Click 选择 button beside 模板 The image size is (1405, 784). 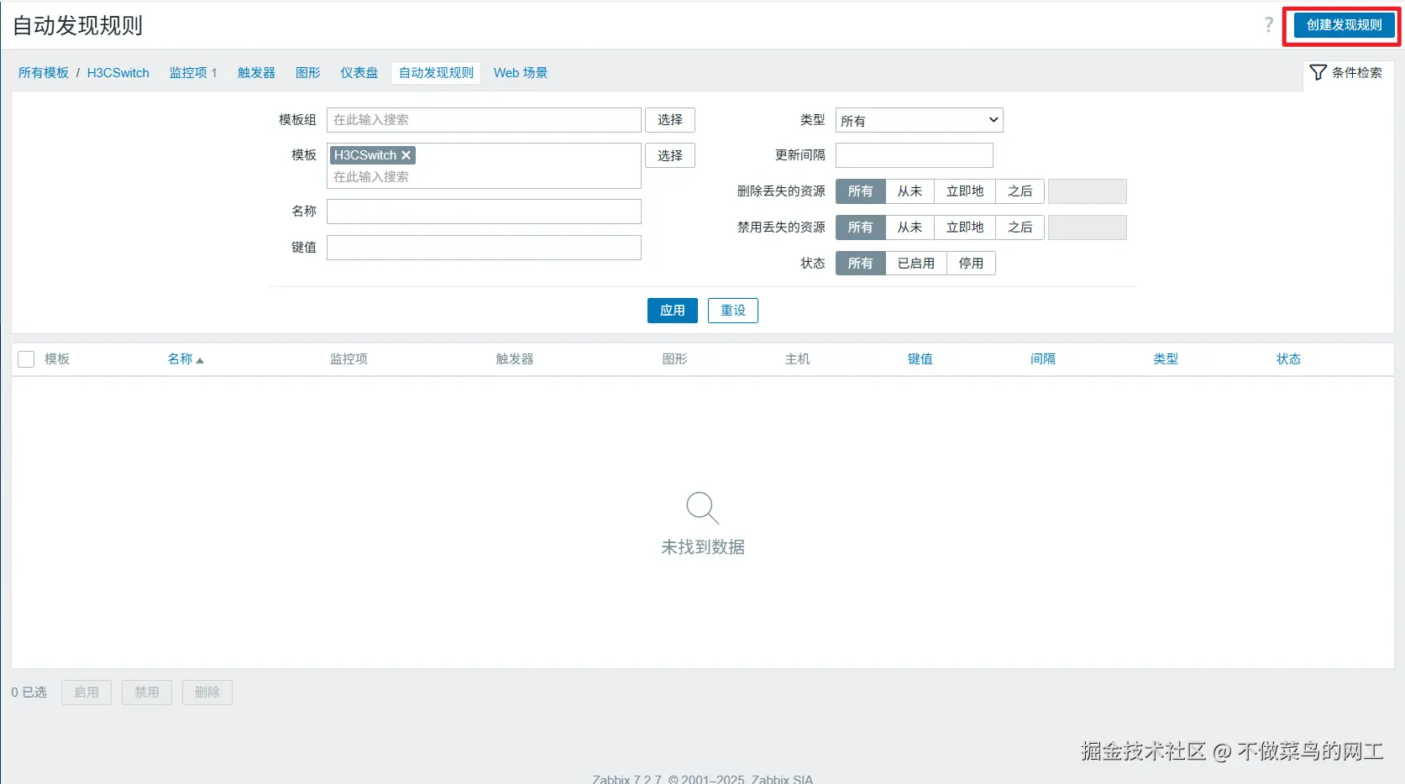pos(670,155)
